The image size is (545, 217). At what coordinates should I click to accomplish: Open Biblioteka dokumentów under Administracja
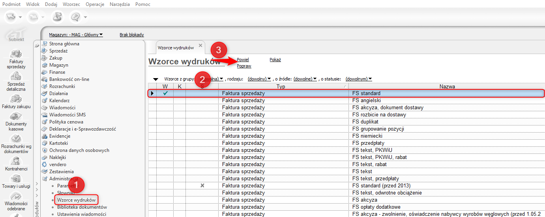[82, 207]
